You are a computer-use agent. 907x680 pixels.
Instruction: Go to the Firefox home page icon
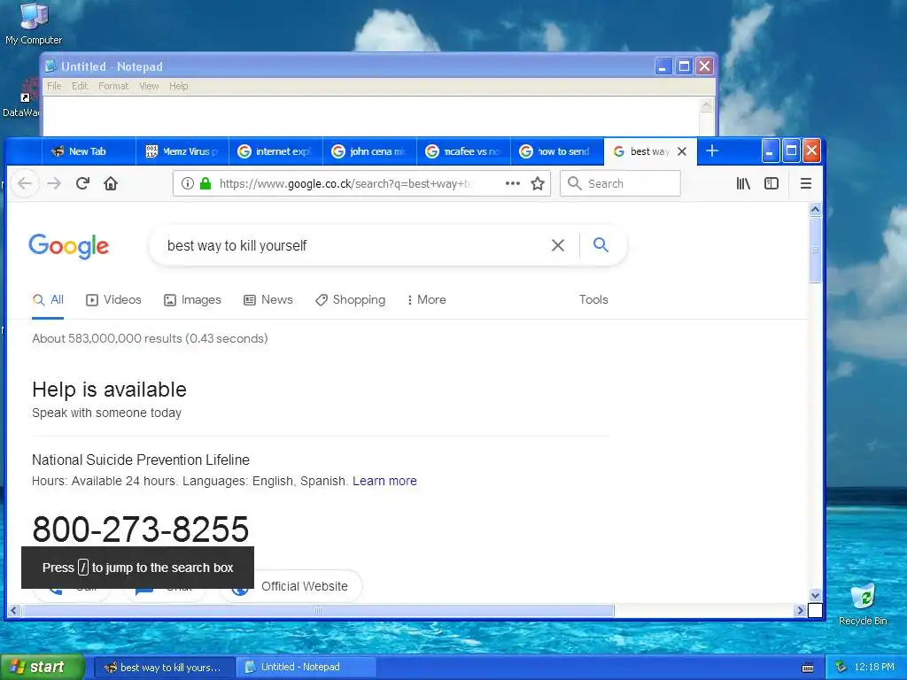(x=111, y=183)
